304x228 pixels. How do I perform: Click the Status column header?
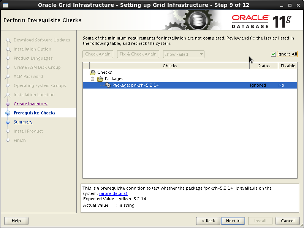coord(264,66)
